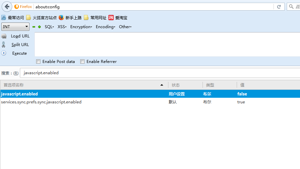The width and height of the screenshot is (300, 169).
Task: Open the Other menu
Action: pos(125,27)
